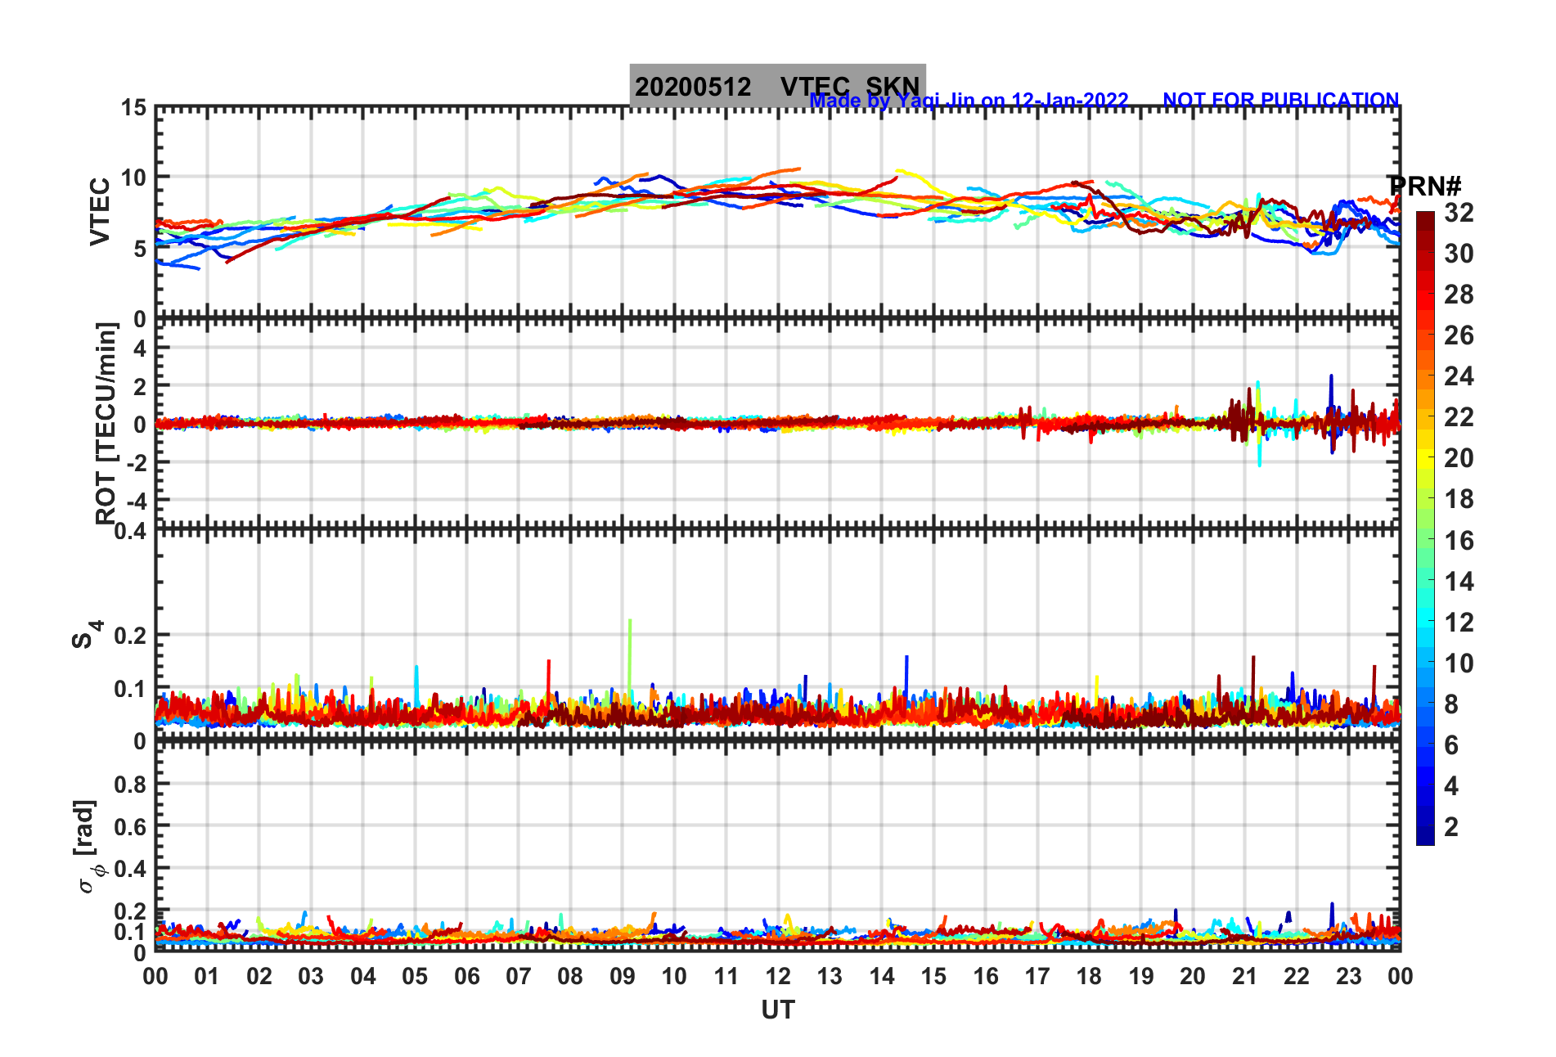Click the "09" hour tick on the UT axis
This screenshot has width=1556, height=1057.
point(623,976)
